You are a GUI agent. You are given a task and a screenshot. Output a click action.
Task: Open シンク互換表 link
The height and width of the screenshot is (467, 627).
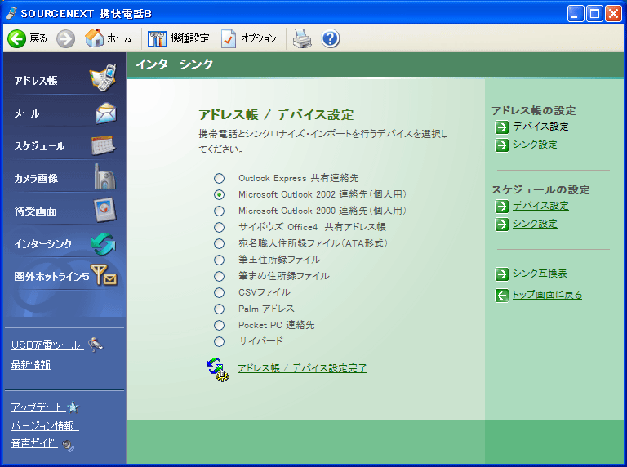point(540,274)
